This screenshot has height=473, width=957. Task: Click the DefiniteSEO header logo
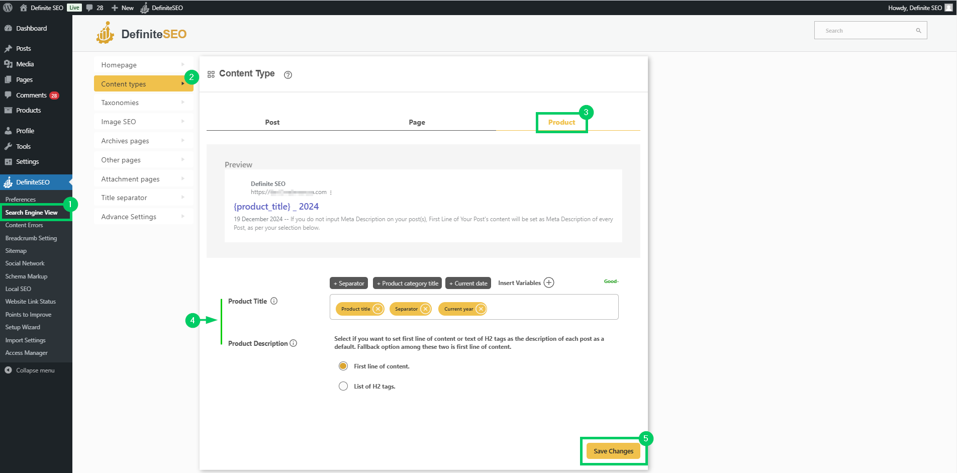coord(141,33)
